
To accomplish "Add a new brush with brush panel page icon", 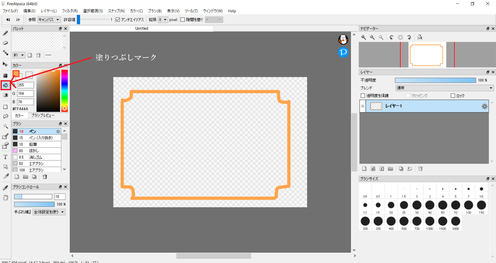I will point(17,176).
